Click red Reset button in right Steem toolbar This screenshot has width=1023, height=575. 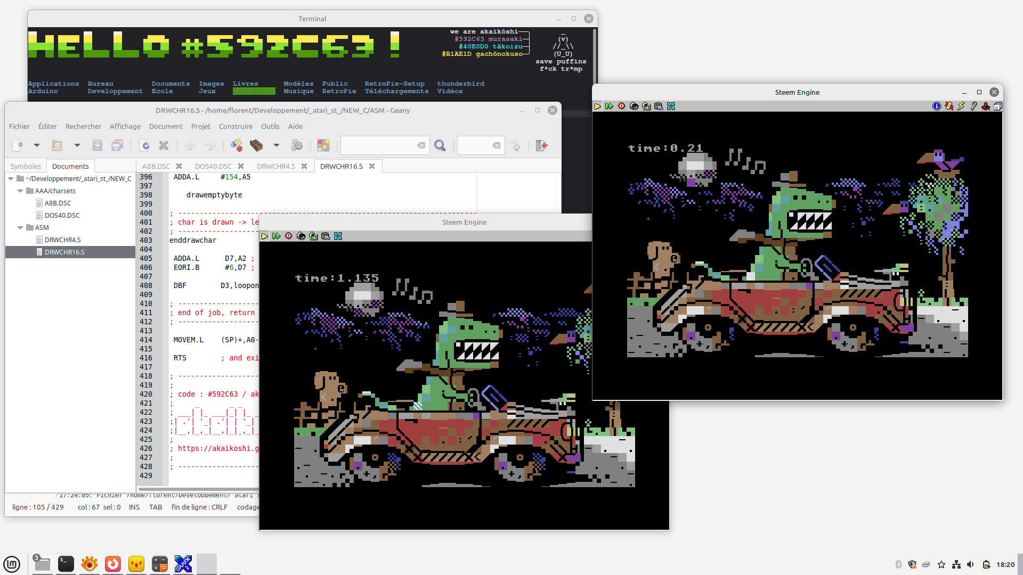coord(622,106)
